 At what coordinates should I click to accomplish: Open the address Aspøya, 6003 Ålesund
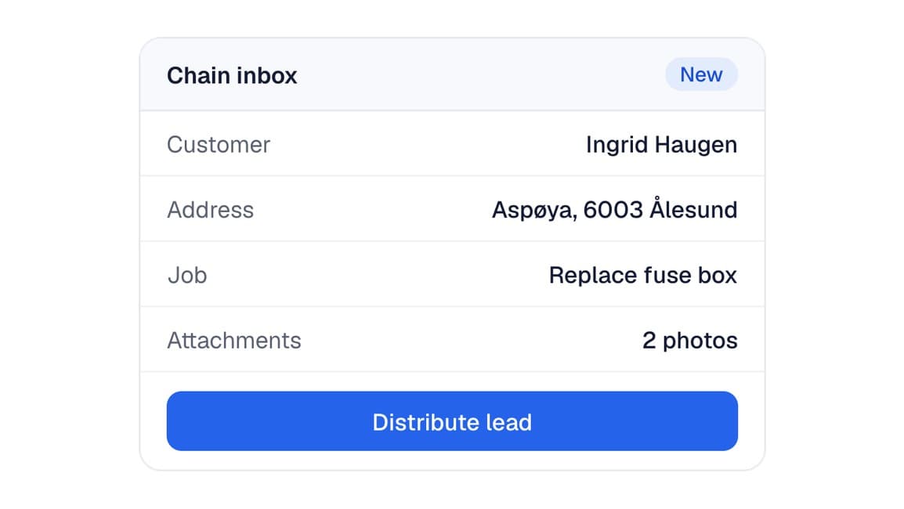615,209
